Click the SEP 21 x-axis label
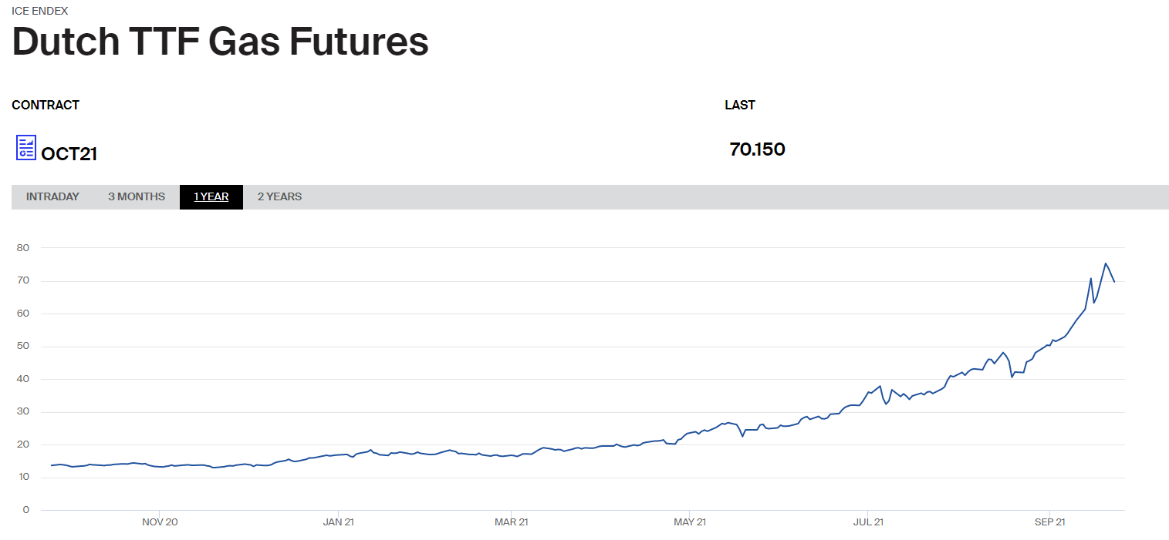 pyautogui.click(x=1049, y=522)
